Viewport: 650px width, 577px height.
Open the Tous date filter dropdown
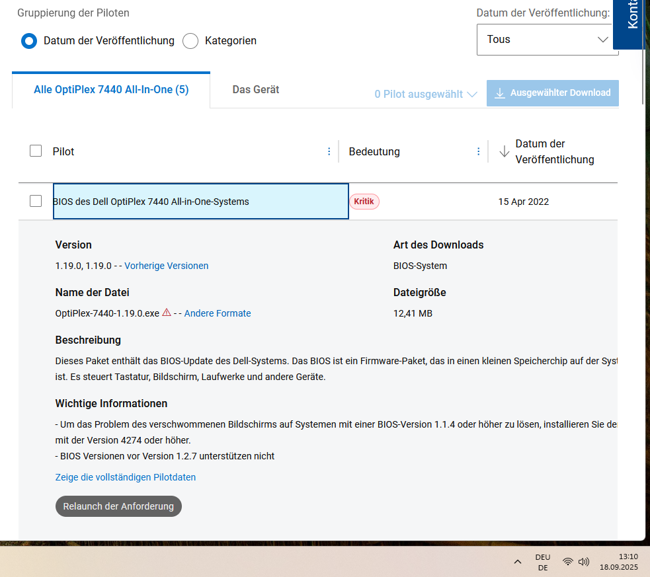pyautogui.click(x=548, y=40)
